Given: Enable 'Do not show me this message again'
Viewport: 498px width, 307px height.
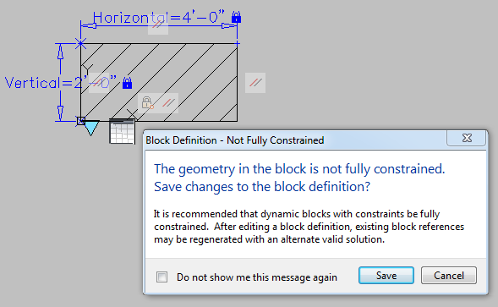Looking at the screenshot, I should 161,277.
